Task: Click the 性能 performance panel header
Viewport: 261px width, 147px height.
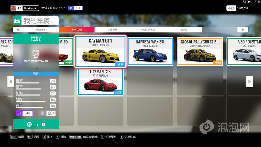Action: click(36, 39)
